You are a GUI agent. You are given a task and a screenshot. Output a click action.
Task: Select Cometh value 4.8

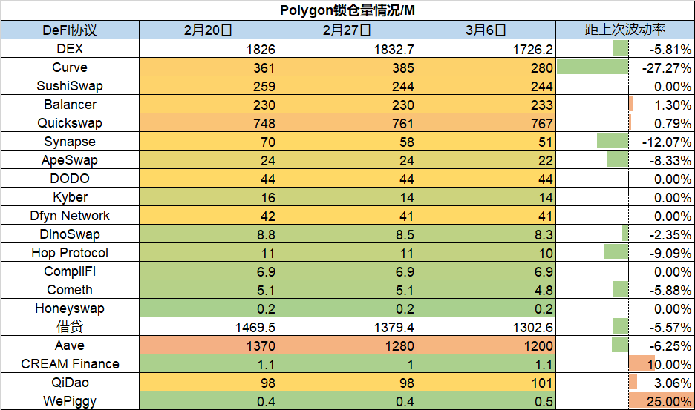pos(486,290)
